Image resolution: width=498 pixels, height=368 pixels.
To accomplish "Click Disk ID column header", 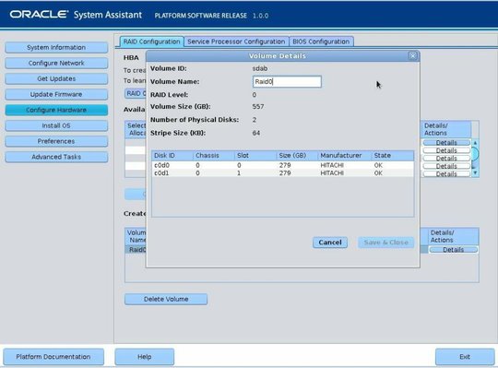I will (x=172, y=156).
